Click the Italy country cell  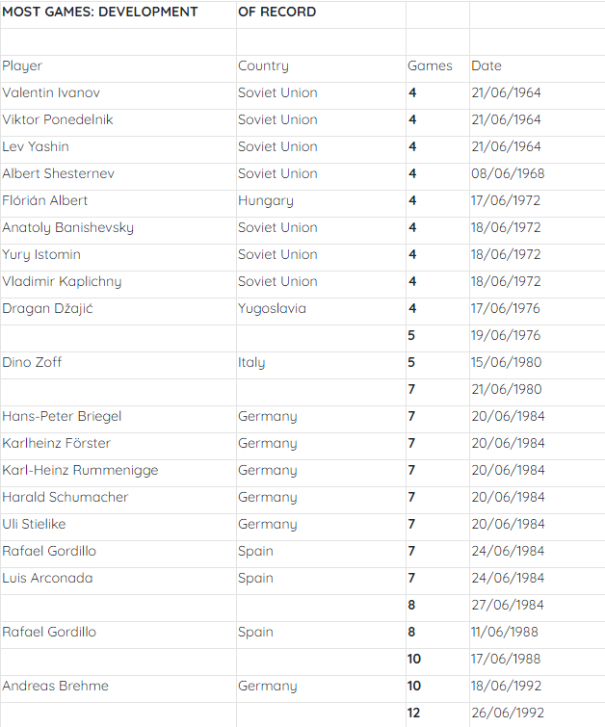coord(321,365)
